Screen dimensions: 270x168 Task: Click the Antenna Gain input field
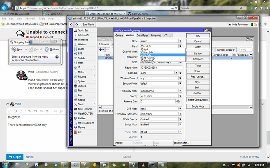pyautogui.click(x=157, y=101)
